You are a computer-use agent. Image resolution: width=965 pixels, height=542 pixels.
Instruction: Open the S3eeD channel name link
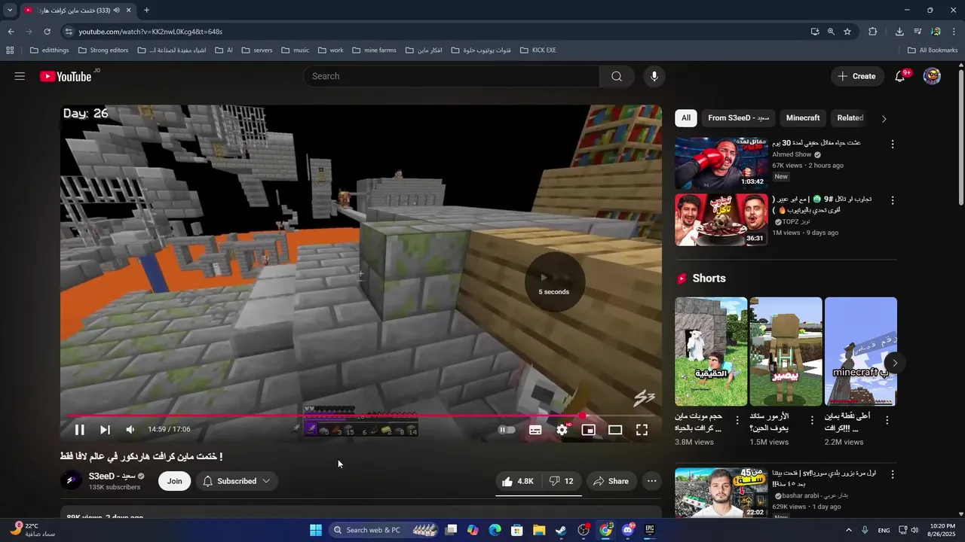(x=112, y=477)
